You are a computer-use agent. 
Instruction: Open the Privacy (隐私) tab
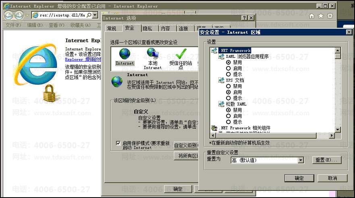point(147,29)
